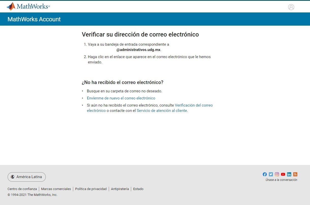Click the Instagram social icon
Viewport: 310px width, 205px height.
pos(277,174)
